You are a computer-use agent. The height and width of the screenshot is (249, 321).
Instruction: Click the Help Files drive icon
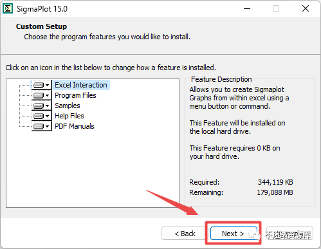point(39,116)
